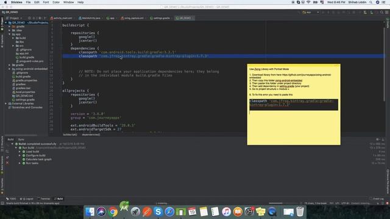This screenshot has height=219, width=390.
Task: Open the app run configuration dropdown
Action: coord(311,12)
